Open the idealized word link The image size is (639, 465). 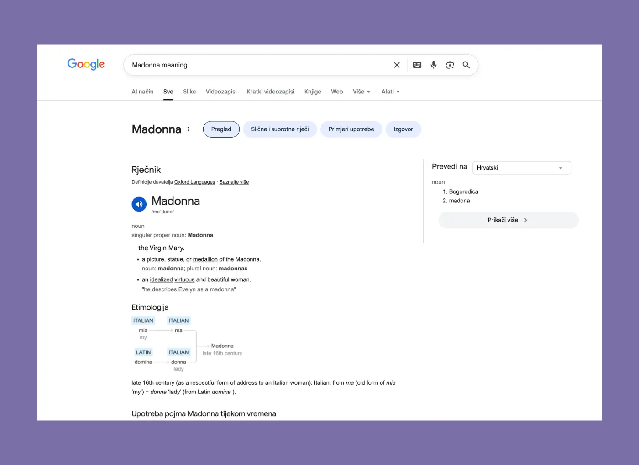click(x=161, y=280)
